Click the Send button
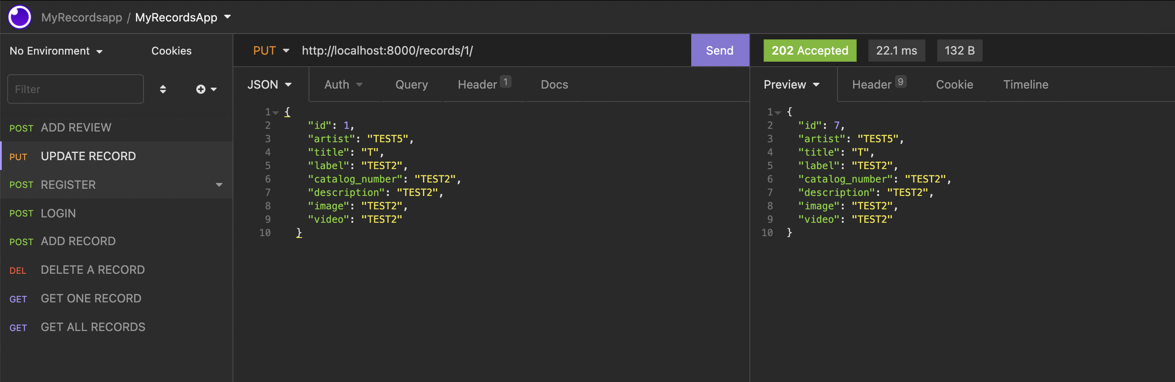1175x382 pixels. (720, 50)
